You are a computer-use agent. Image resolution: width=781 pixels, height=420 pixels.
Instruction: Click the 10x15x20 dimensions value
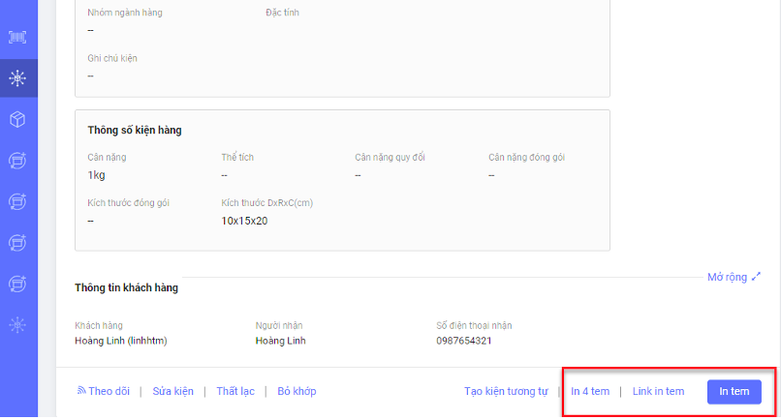tap(244, 221)
